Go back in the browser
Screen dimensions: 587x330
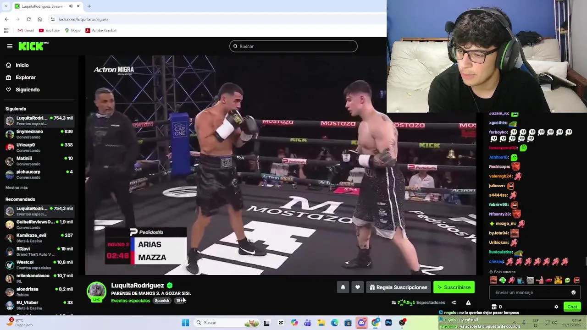pos(6,19)
